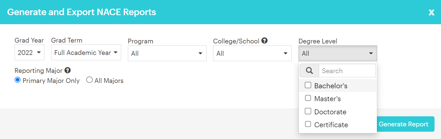Click the magnifier search icon

tap(309, 71)
